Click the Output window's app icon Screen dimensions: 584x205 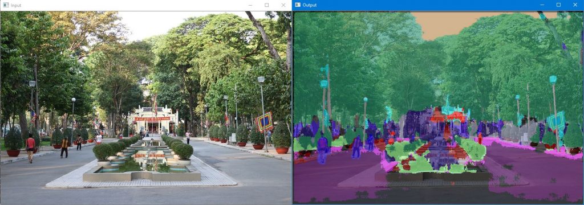298,5
